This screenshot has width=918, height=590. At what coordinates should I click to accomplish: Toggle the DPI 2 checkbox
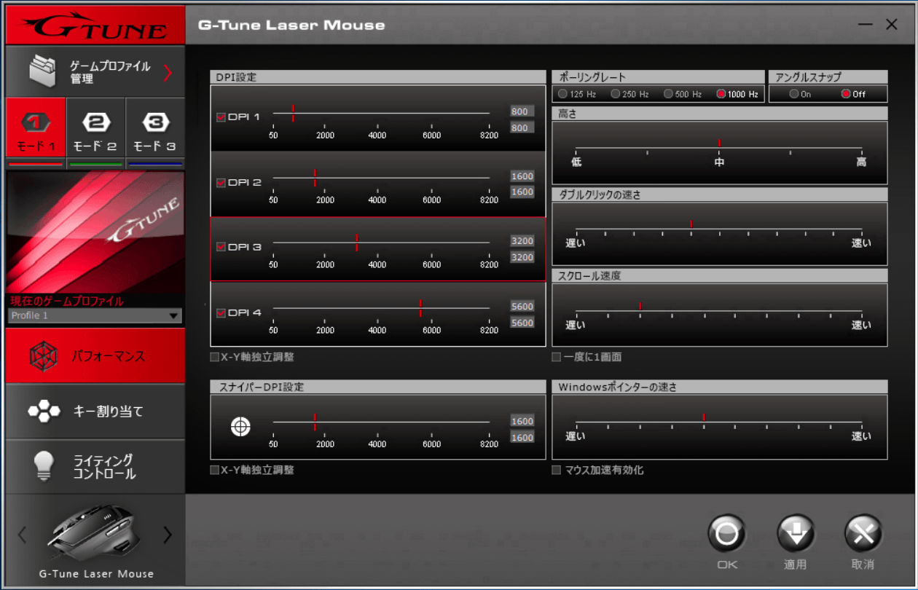221,183
